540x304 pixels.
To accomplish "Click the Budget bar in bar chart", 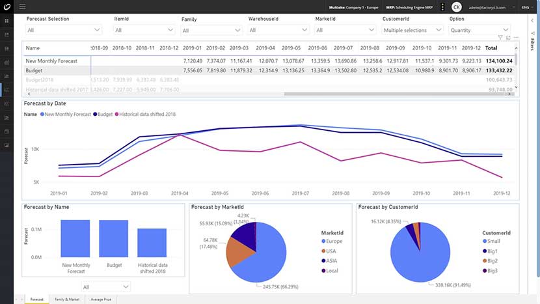I will tap(114, 238).
